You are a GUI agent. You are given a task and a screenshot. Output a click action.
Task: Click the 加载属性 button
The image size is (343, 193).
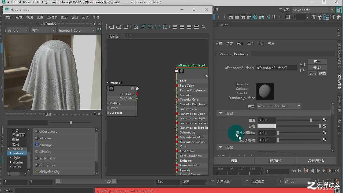pos(275,161)
